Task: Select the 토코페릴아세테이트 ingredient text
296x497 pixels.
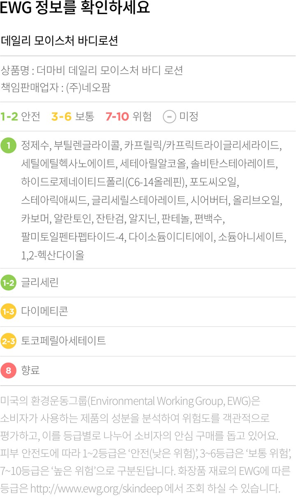Action: 63,341
